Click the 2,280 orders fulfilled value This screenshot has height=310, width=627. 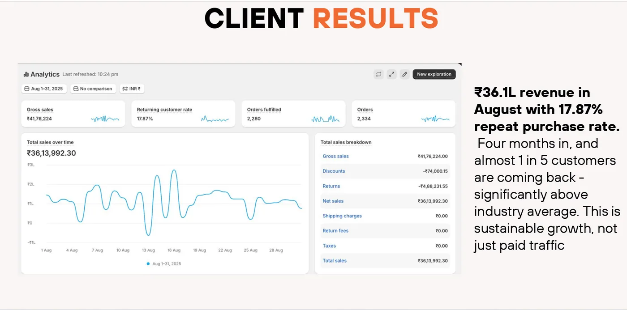(254, 119)
